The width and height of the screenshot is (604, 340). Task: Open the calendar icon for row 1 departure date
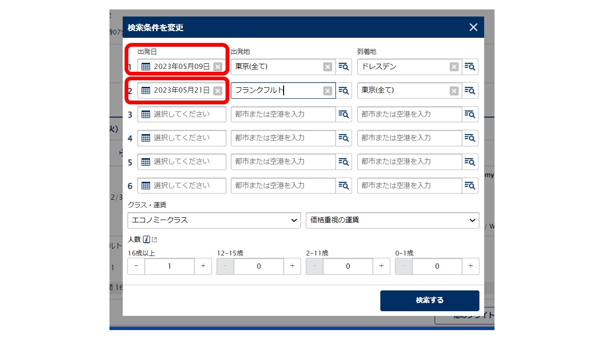(x=146, y=67)
